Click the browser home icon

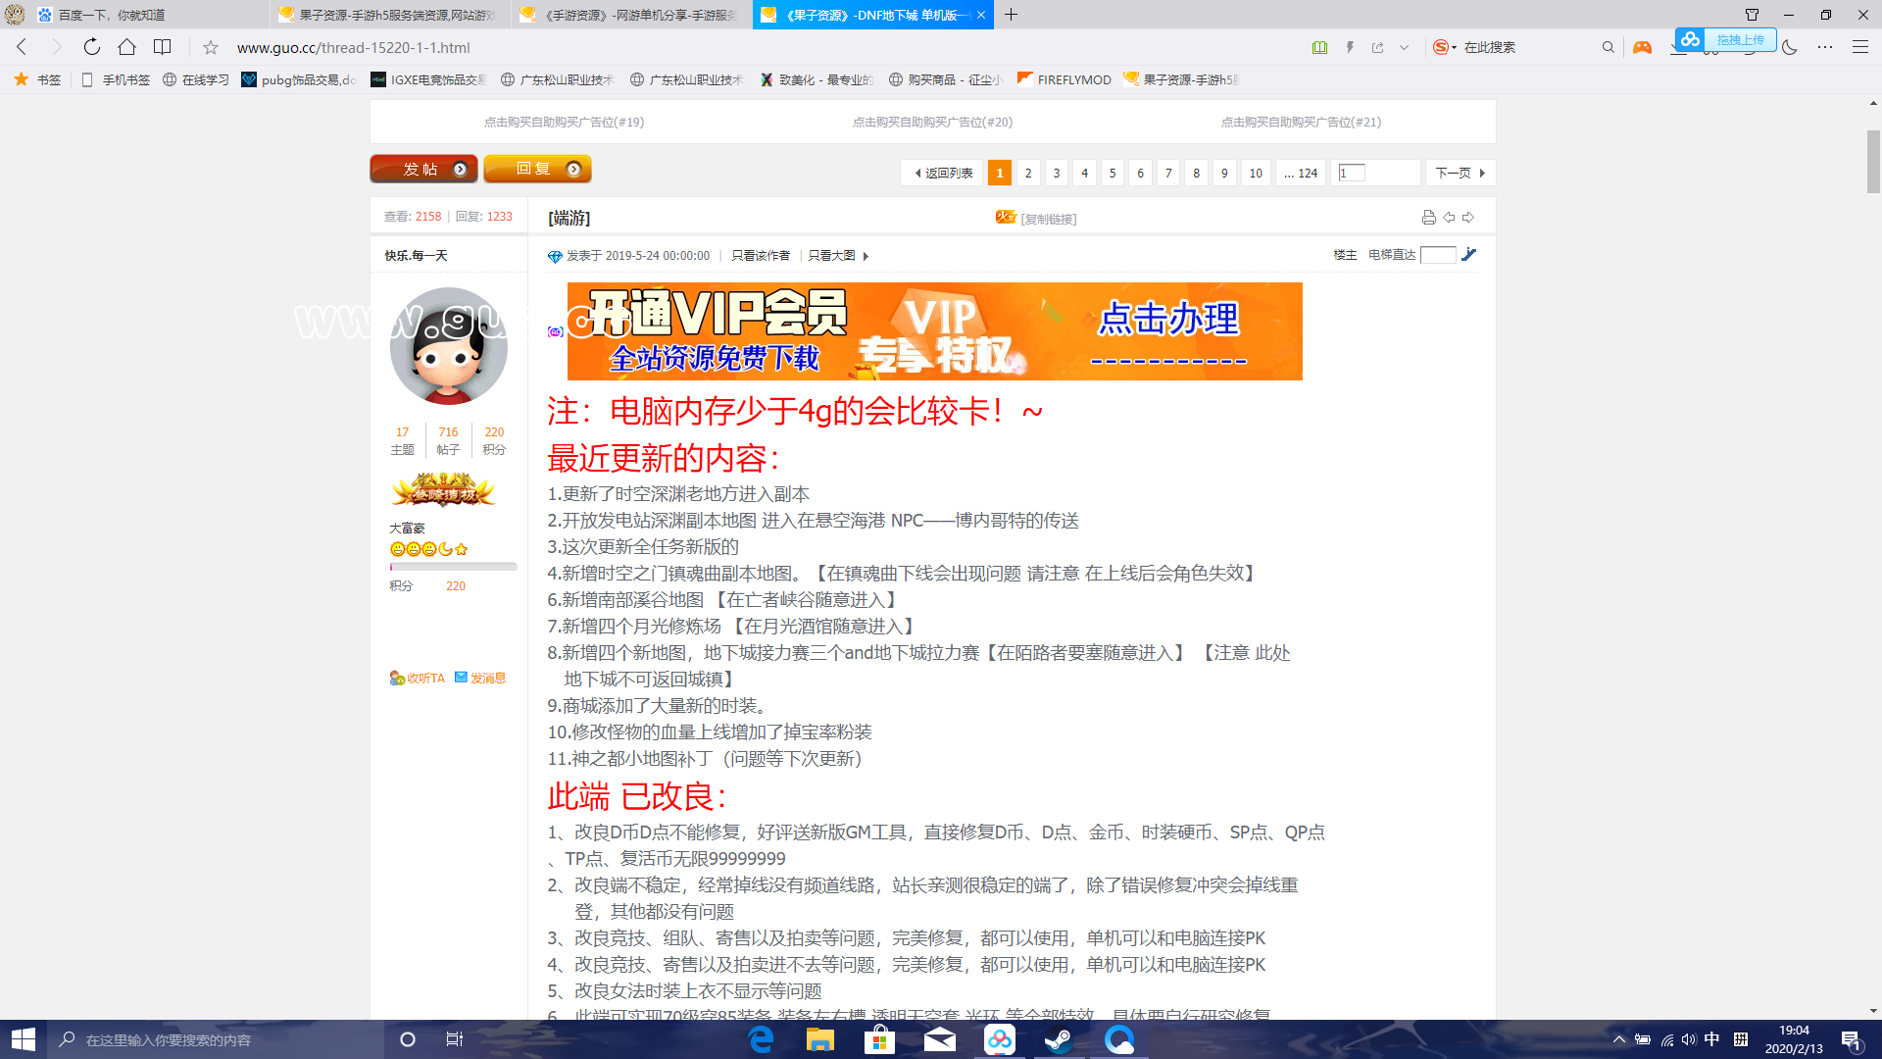[126, 47]
